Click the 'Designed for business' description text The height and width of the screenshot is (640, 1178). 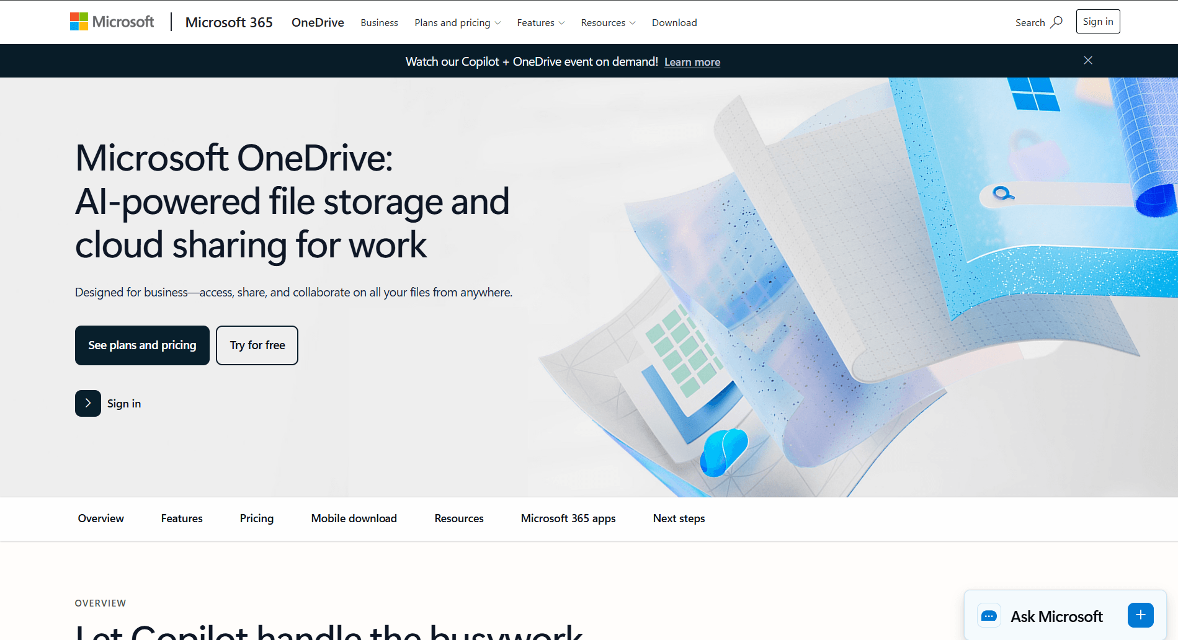[293, 292]
